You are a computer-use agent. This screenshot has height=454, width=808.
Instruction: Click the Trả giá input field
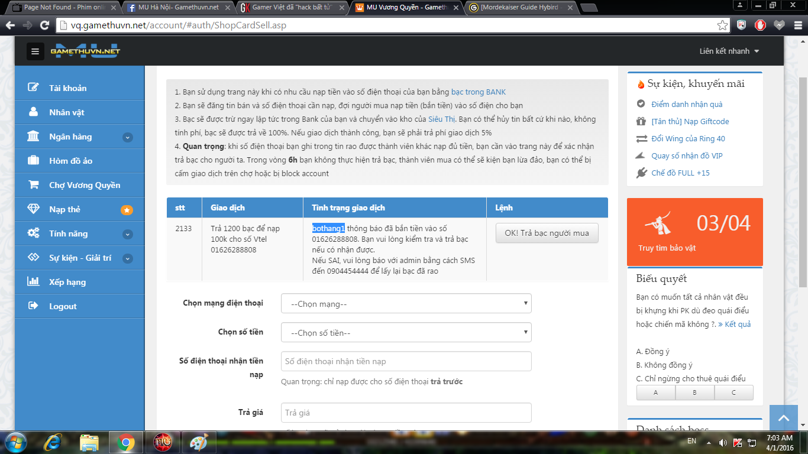[406, 413]
